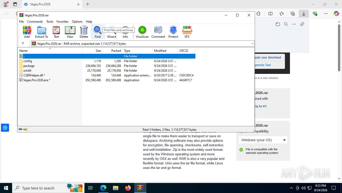The height and width of the screenshot is (193, 342).
Task: Click the Zip for PC link
Action: tap(261, 106)
